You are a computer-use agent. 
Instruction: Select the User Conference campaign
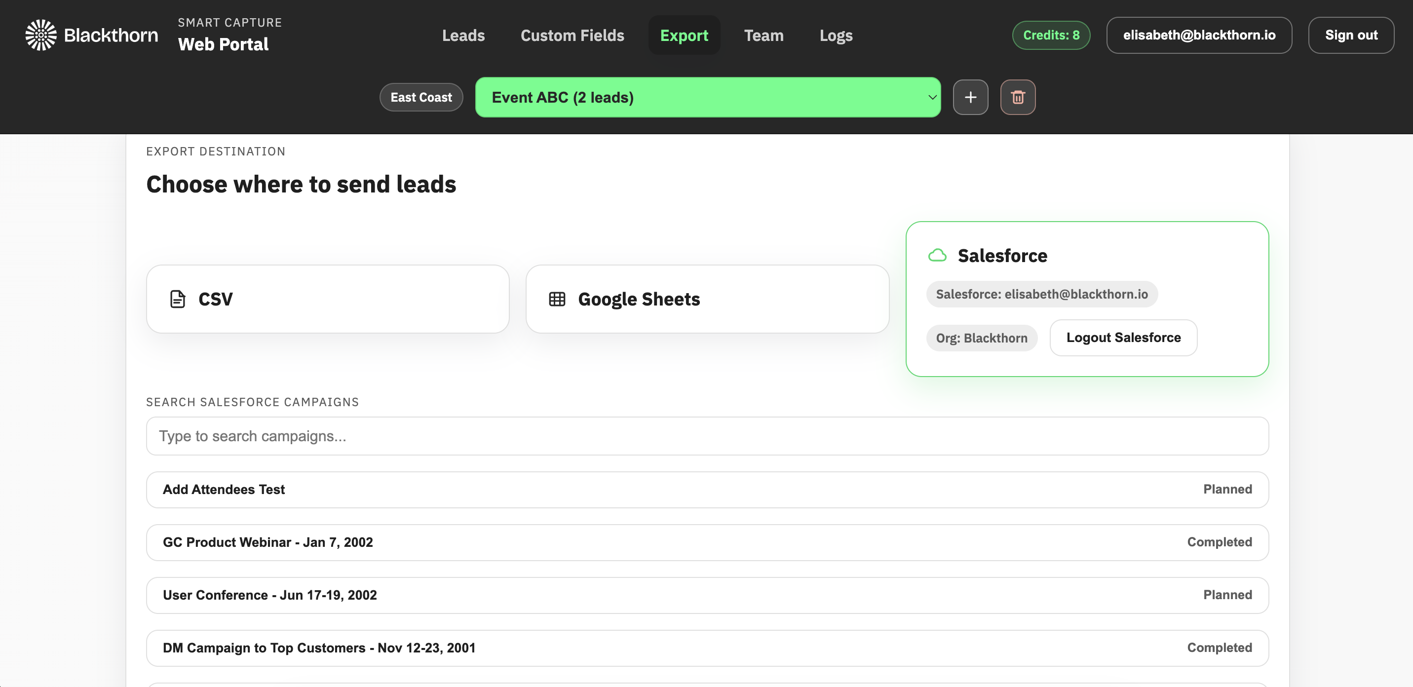(x=707, y=595)
